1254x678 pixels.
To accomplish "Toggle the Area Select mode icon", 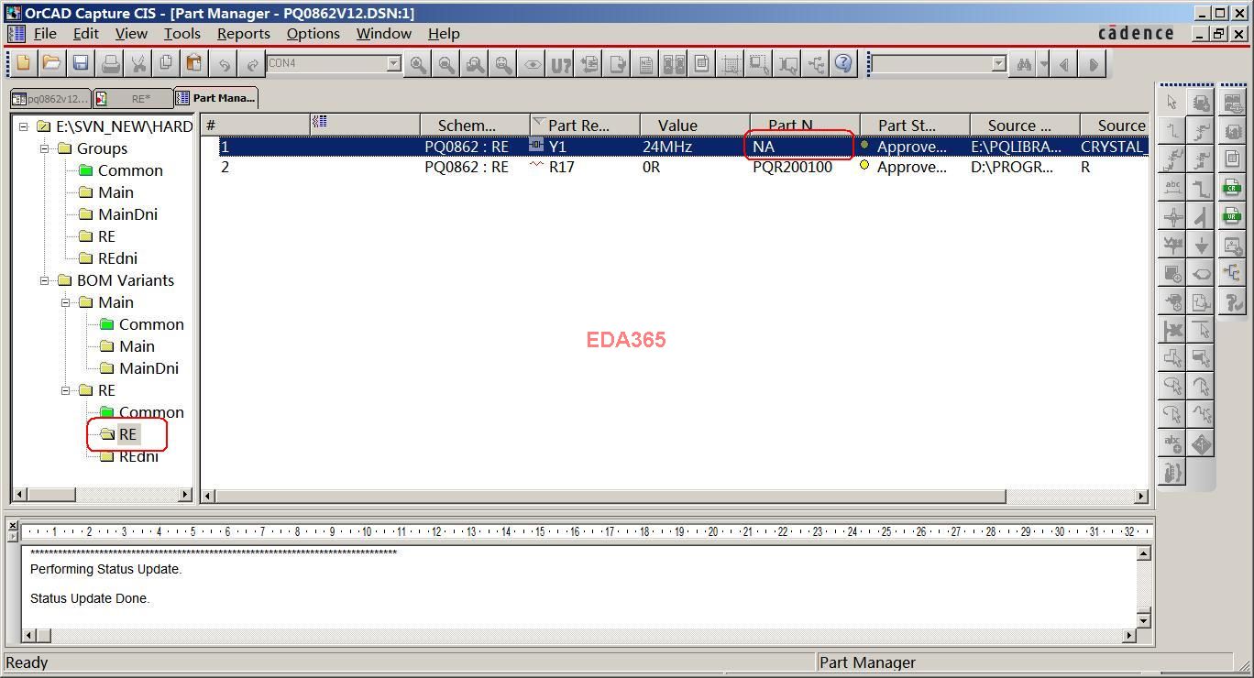I will click(x=759, y=63).
